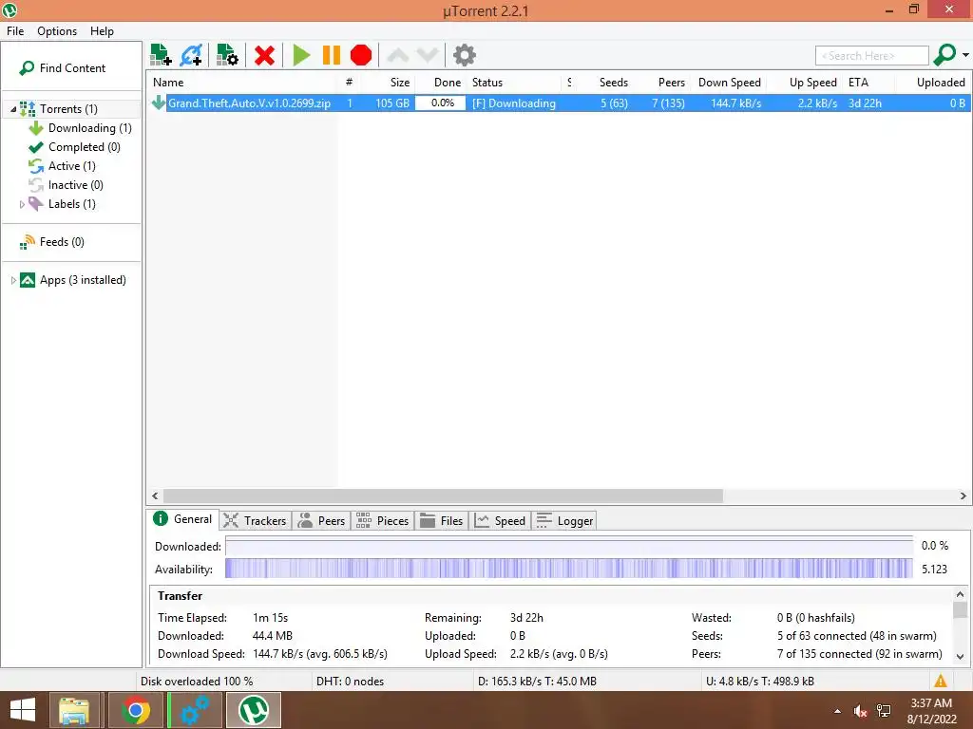Click the Create New Torrent icon
Viewport: 973px width, 729px height.
227,55
